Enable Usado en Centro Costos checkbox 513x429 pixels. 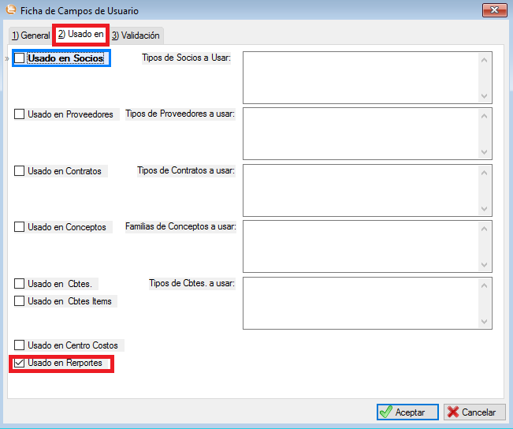[x=20, y=345]
